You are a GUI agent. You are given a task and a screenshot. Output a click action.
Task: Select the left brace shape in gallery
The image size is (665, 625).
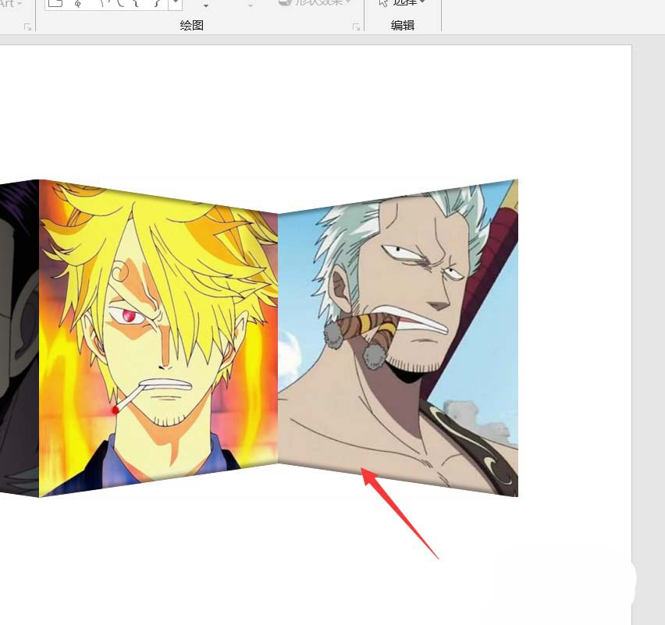click(136, 3)
